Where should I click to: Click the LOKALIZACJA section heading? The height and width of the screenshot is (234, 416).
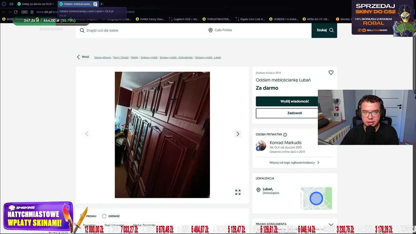click(x=265, y=178)
